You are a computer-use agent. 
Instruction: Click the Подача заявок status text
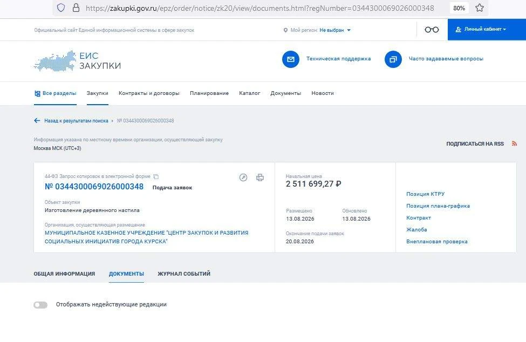click(x=173, y=188)
